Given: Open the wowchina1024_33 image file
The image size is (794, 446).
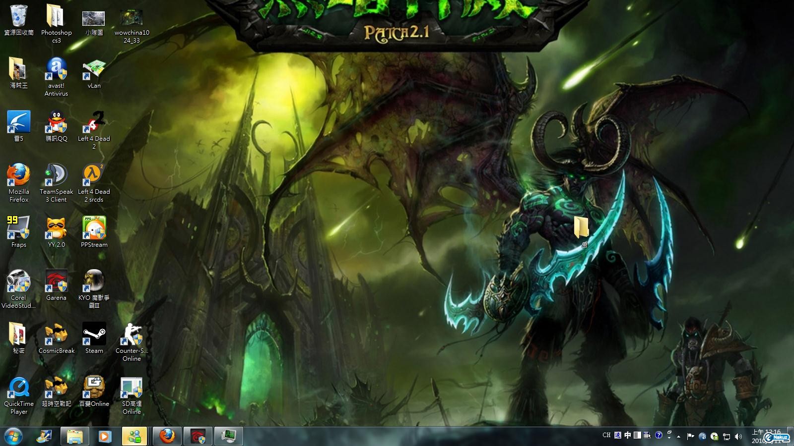Looking at the screenshot, I should (x=132, y=25).
